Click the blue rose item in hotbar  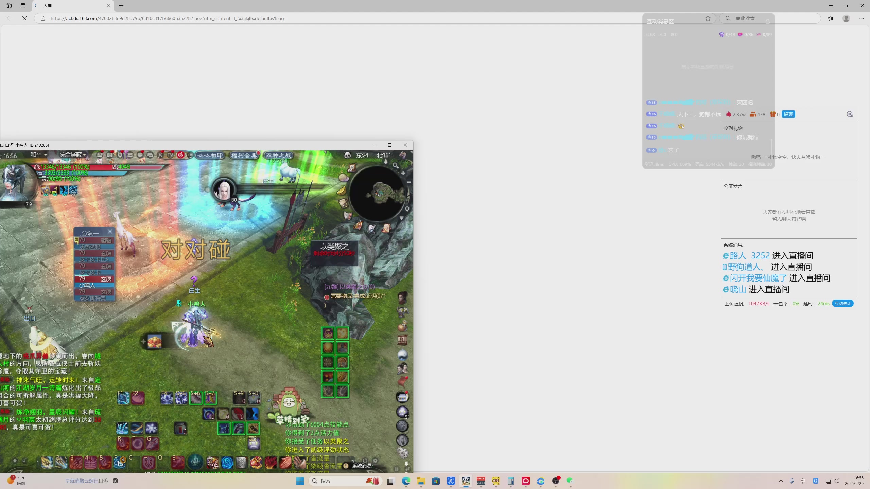point(227,462)
